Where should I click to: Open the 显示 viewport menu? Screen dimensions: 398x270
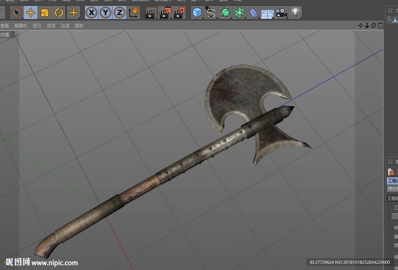coord(37,26)
